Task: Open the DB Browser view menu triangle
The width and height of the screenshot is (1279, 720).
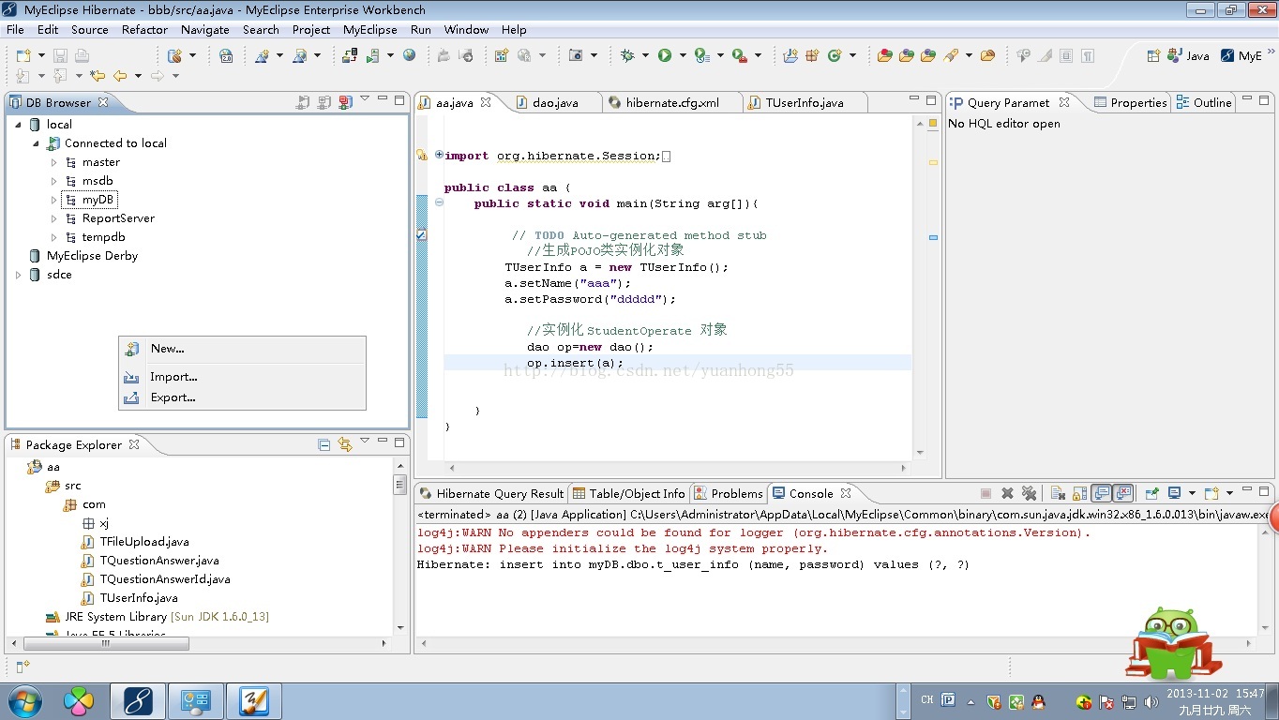Action: 365,98
